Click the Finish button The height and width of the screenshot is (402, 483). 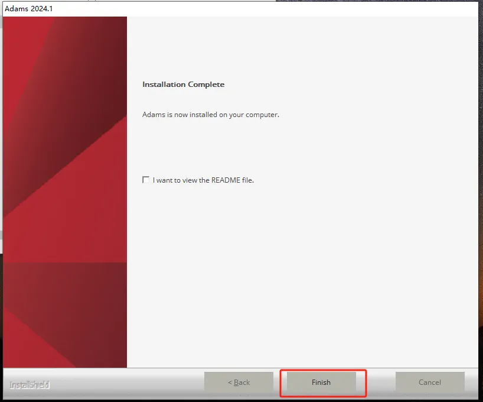click(321, 382)
